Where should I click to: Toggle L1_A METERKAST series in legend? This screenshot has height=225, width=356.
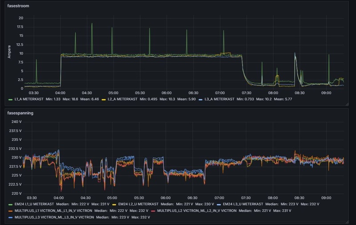[29, 99]
